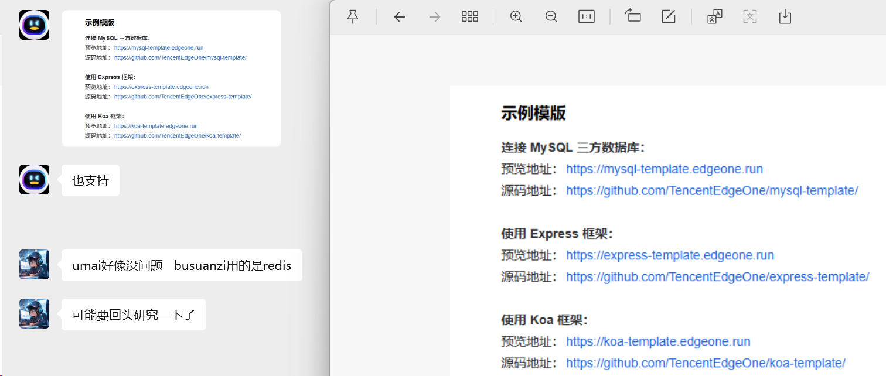Save the image with the download icon
This screenshot has width=886, height=376.
785,16
